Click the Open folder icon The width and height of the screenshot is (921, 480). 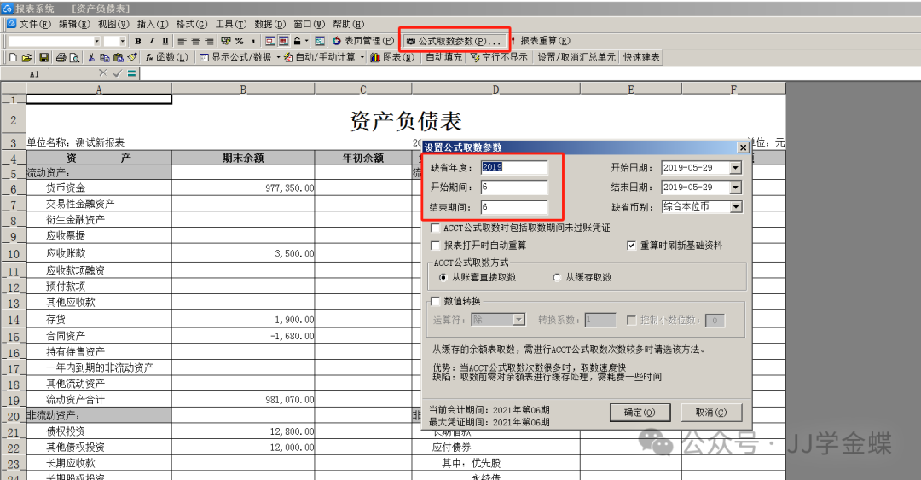(x=27, y=57)
